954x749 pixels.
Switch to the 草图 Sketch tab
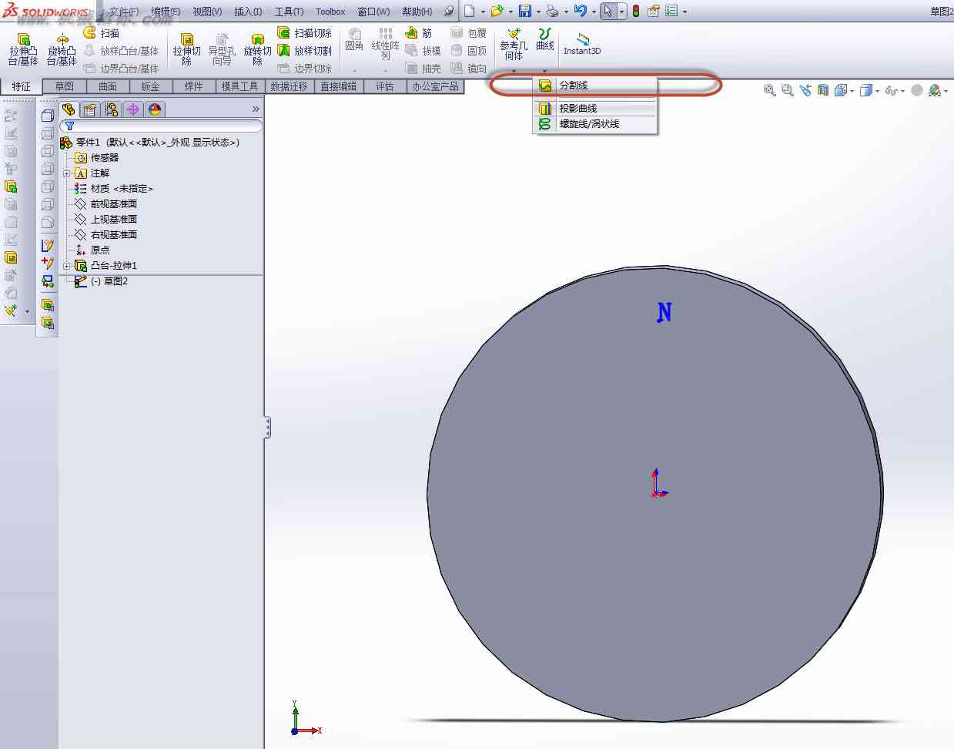tap(65, 86)
